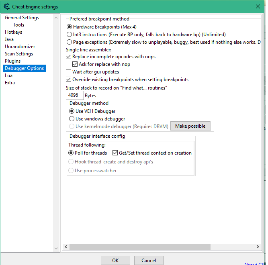Screen dimensions: 268x265
Task: Toggle Get/Set thread context on creation
Action: tap(115, 153)
